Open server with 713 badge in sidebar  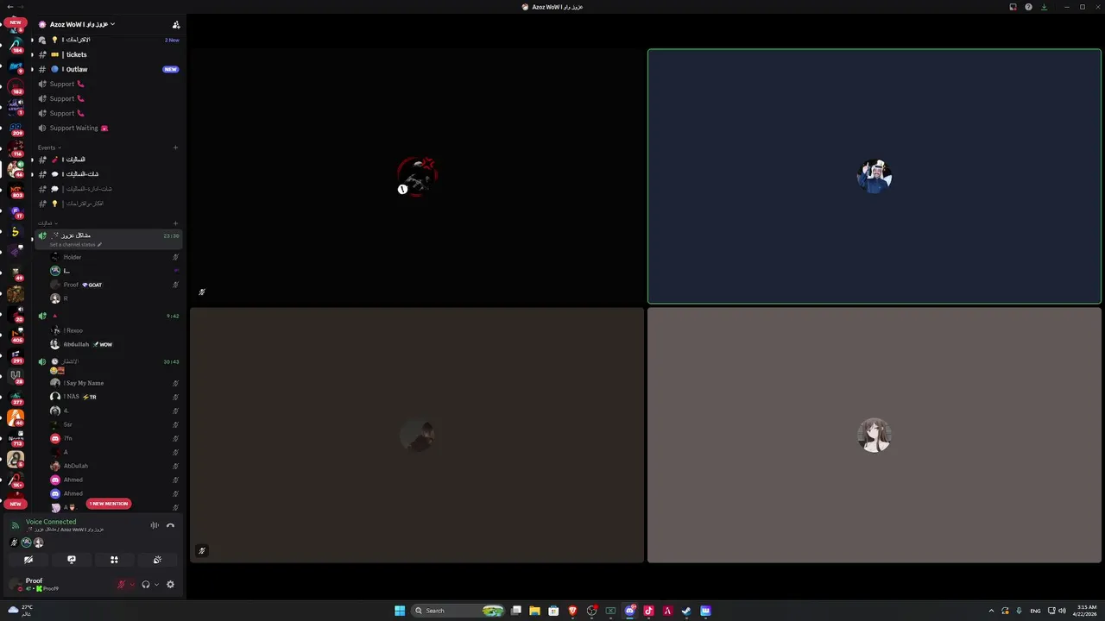[x=16, y=438]
